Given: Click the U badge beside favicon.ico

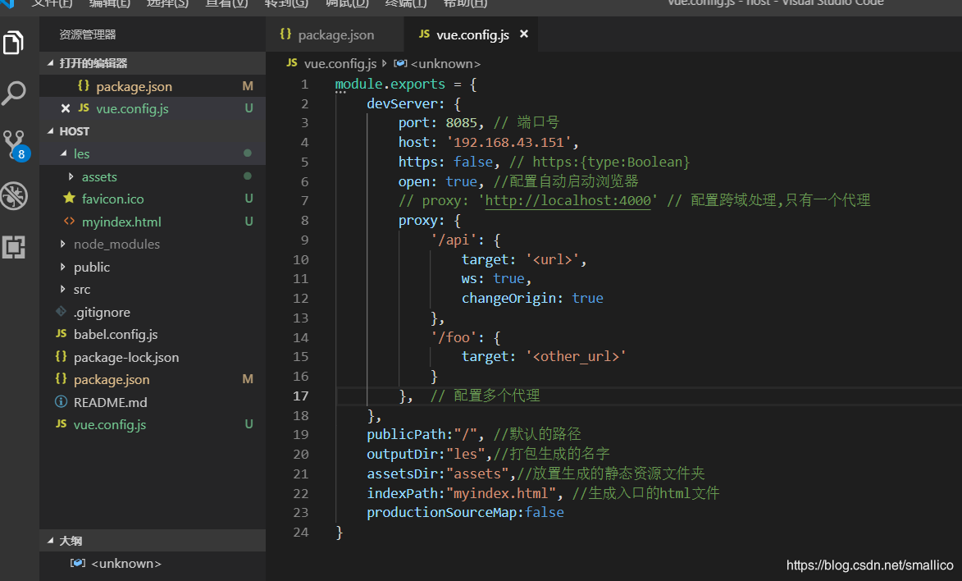Looking at the screenshot, I should point(249,199).
